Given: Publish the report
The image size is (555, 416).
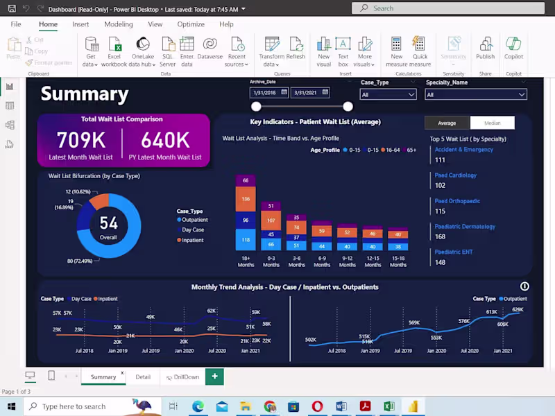Looking at the screenshot, I should coord(486,49).
